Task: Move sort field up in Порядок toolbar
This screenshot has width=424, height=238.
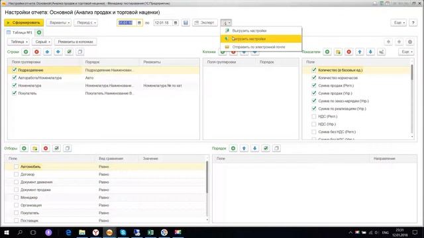Action: 244,148
